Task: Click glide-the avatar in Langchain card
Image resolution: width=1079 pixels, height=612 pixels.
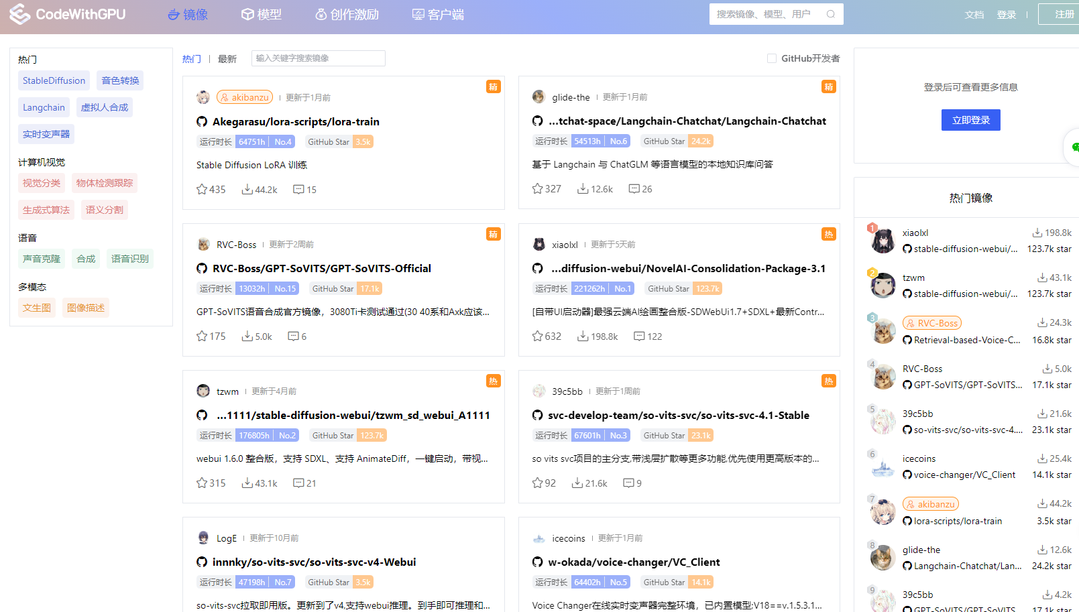Action: click(x=538, y=97)
